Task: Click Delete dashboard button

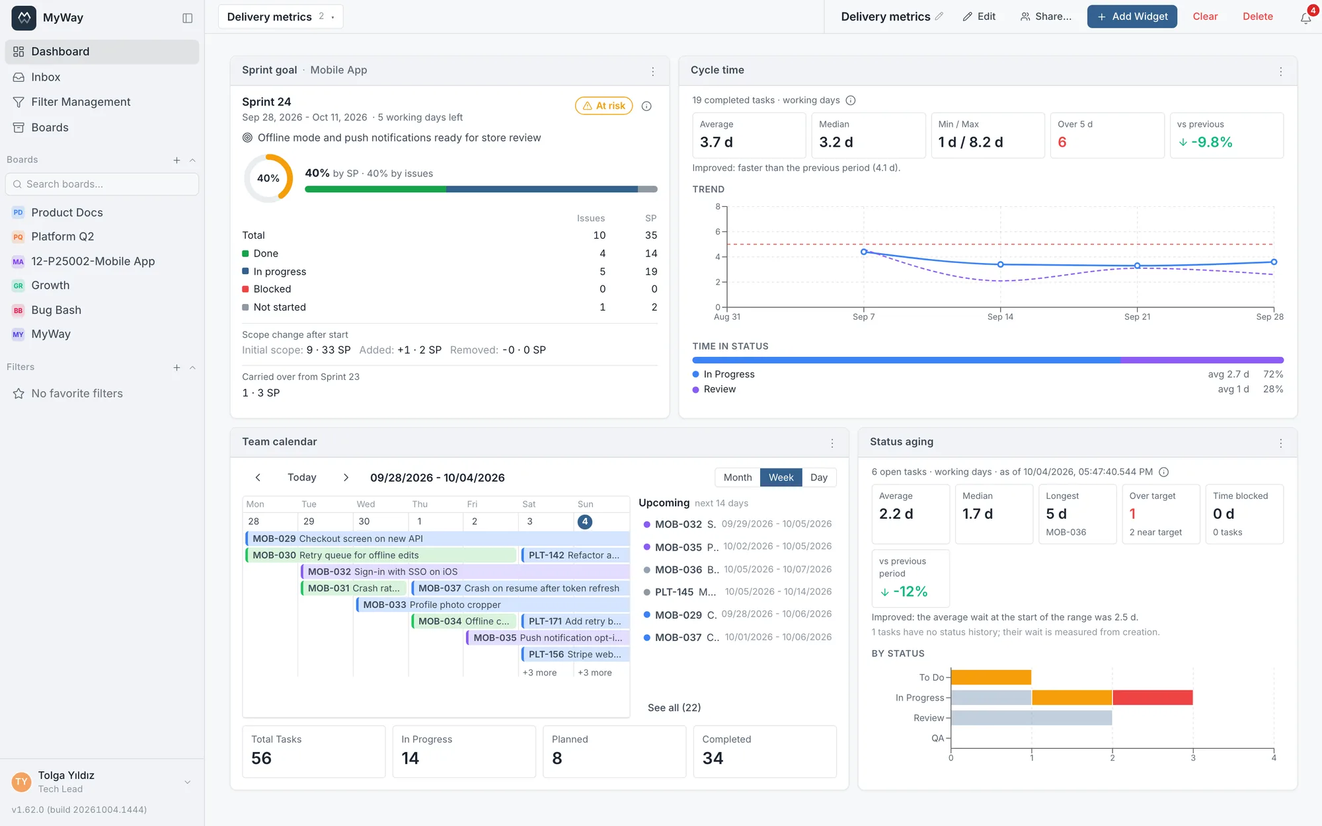Action: click(1257, 17)
